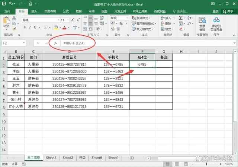The image size is (238, 167).
Task: Open the 公式 ribbon tab
Action: tap(66, 12)
